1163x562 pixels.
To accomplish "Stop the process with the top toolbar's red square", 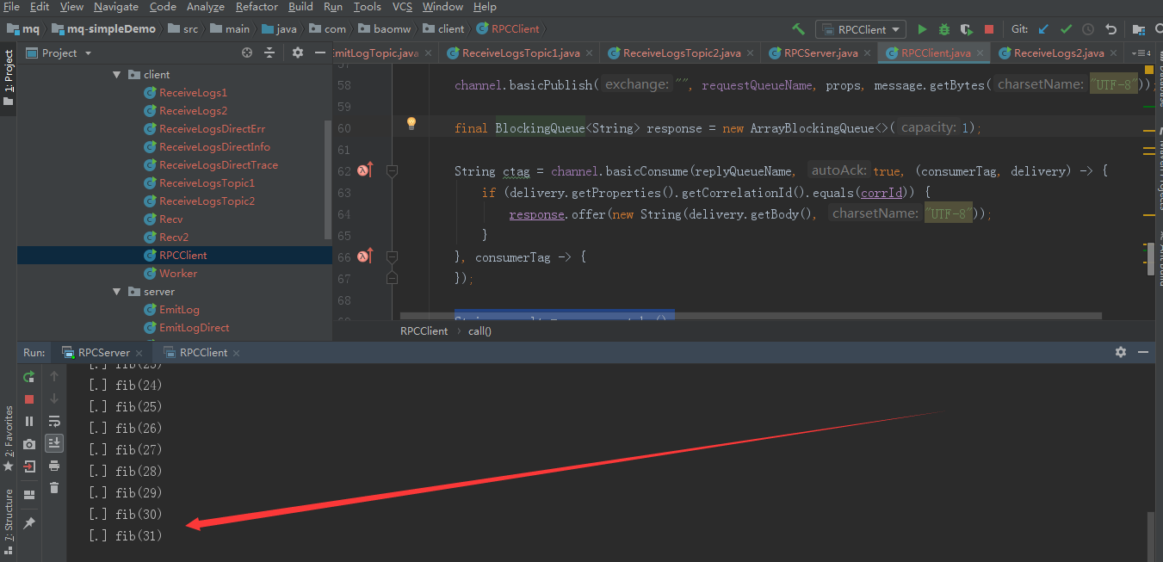I will point(989,29).
